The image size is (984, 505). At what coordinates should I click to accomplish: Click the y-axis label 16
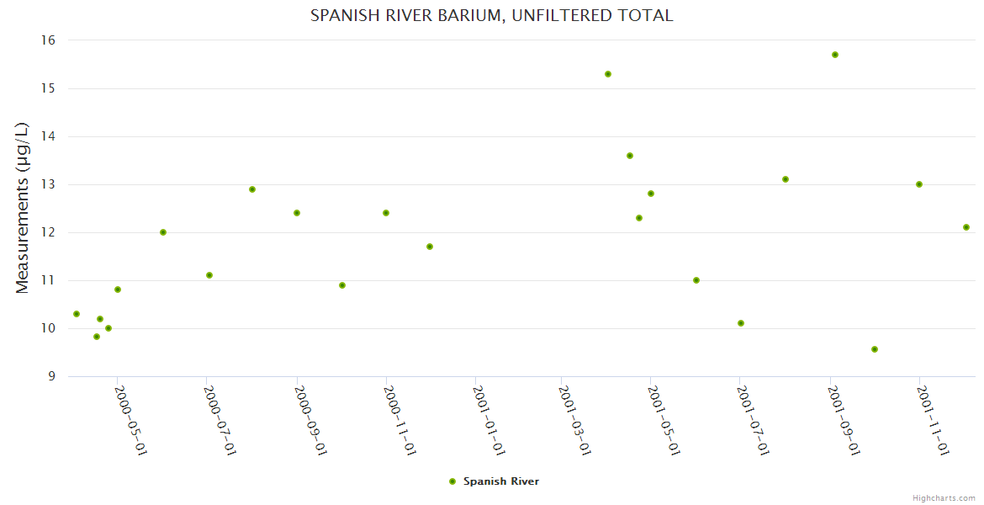click(48, 40)
